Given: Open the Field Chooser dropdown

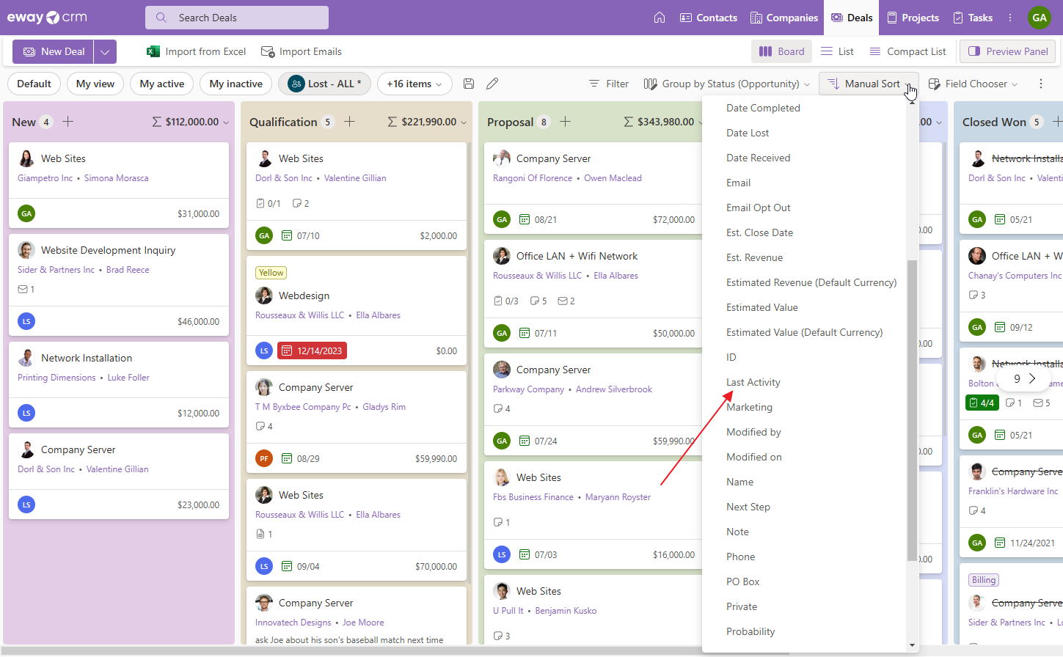Looking at the screenshot, I should click(973, 84).
